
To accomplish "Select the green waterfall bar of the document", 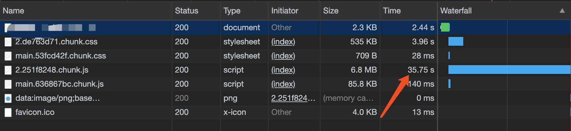I will 445,27.
